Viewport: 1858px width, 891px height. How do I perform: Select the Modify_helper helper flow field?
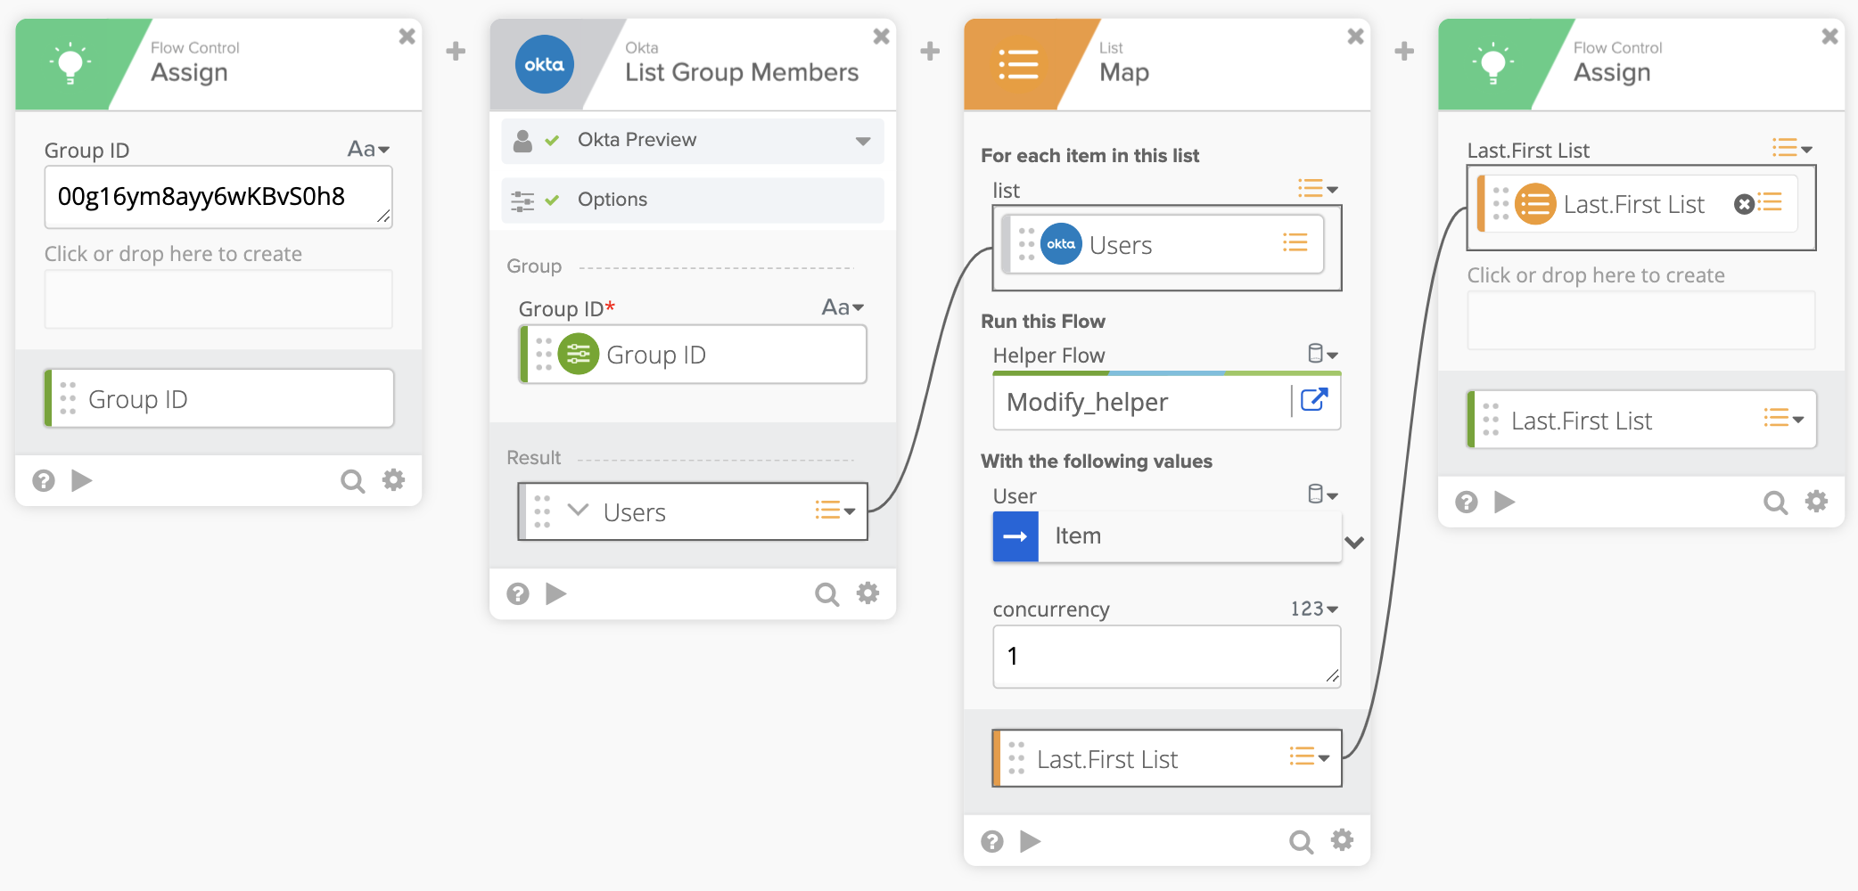[1141, 402]
